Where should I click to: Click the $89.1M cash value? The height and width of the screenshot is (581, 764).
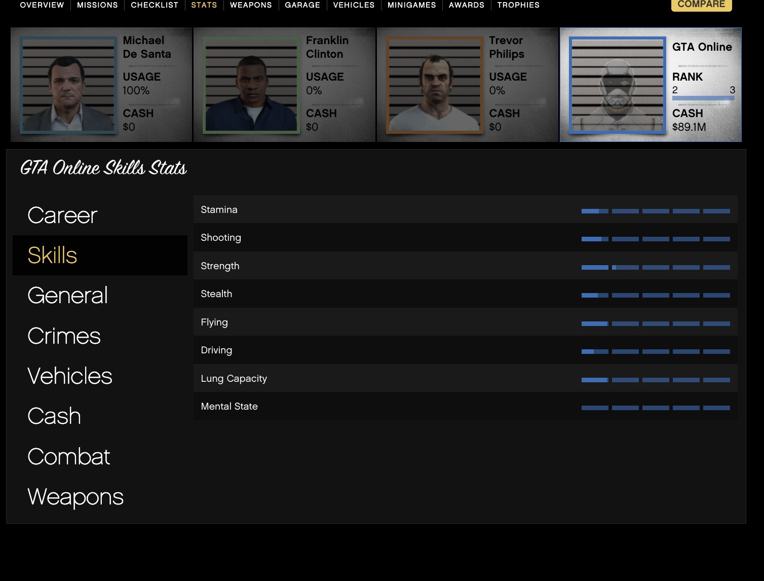click(x=689, y=127)
